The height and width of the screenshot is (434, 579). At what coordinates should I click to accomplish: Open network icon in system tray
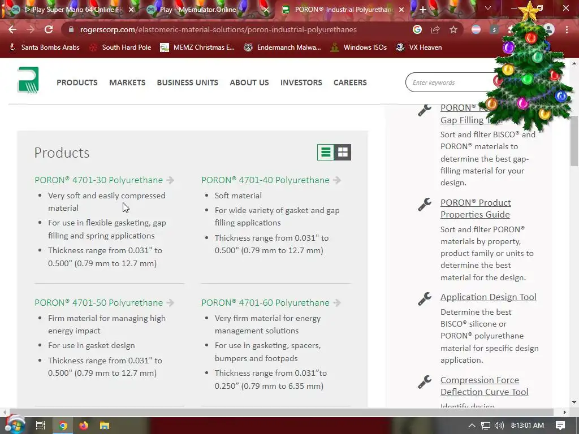486,426
